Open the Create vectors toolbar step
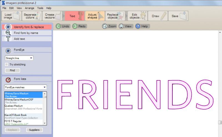The width and height of the screenshot is (222, 137). pos(52,16)
